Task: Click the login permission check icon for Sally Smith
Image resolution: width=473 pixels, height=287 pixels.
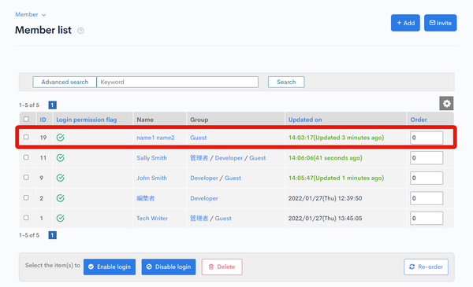Action: [61, 158]
